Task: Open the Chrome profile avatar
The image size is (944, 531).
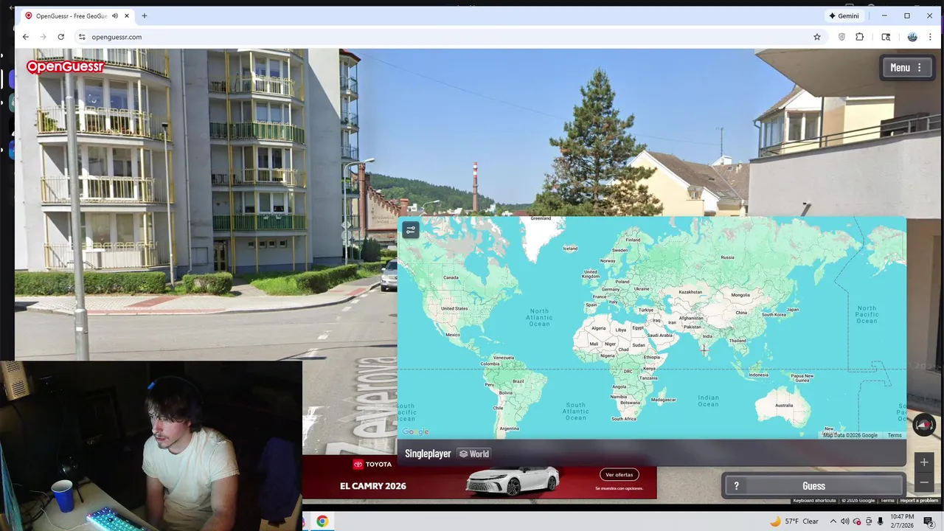Action: (x=912, y=37)
